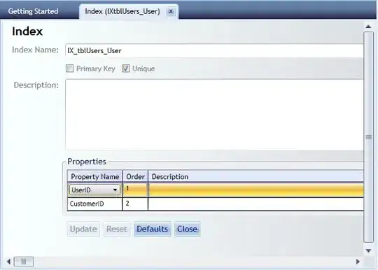Viewport: 378px width, 270px height.
Task: Open the UserID property dropdown
Action: click(x=94, y=190)
